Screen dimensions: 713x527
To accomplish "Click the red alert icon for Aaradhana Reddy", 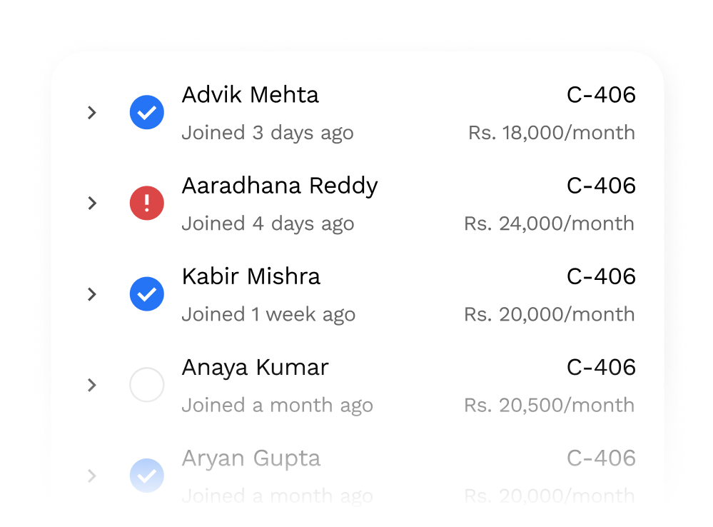I will click(x=147, y=204).
